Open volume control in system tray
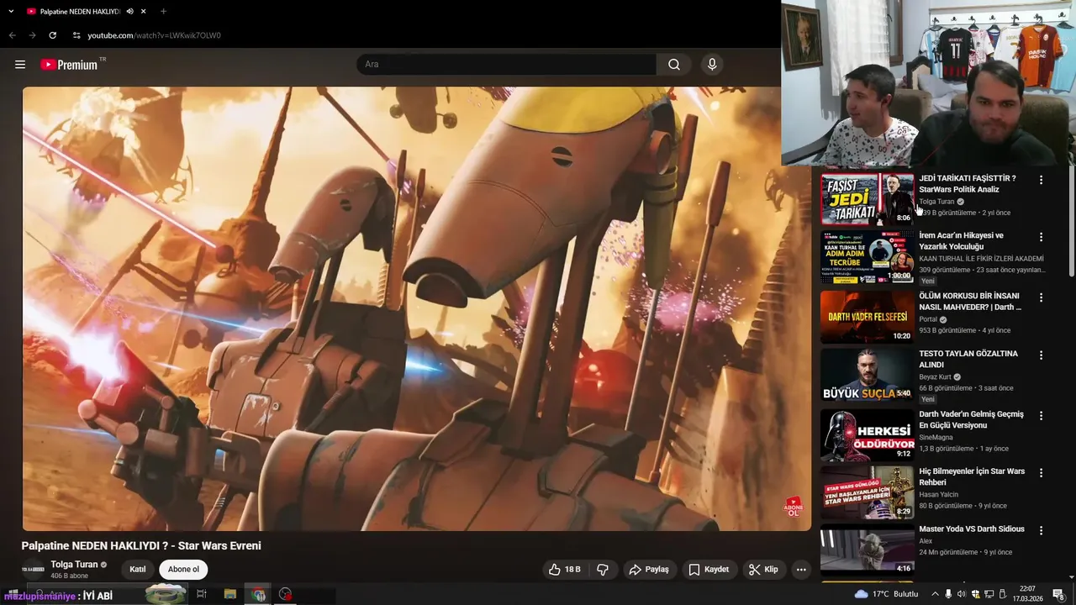The width and height of the screenshot is (1076, 605). pyautogui.click(x=962, y=594)
